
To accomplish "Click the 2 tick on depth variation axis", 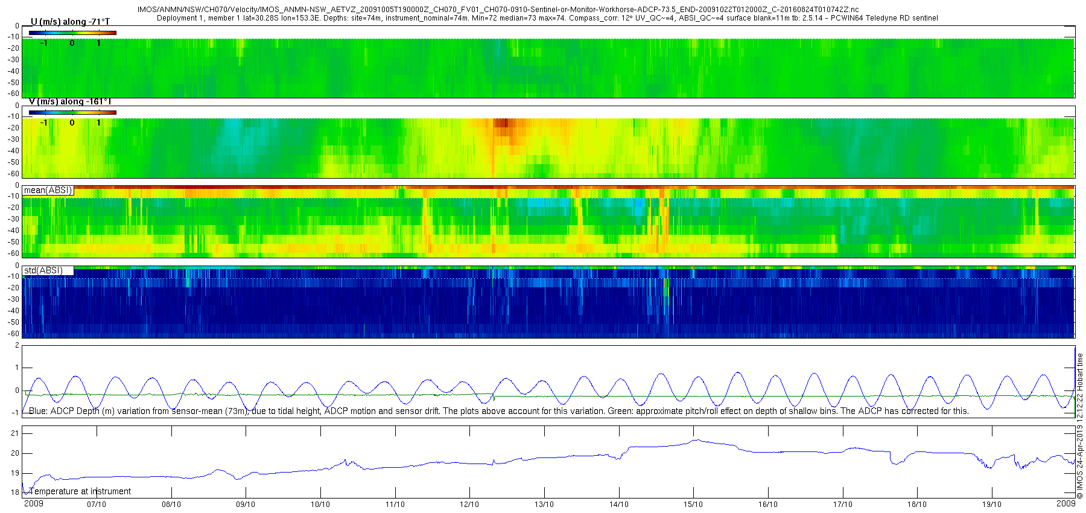I will click(x=17, y=345).
